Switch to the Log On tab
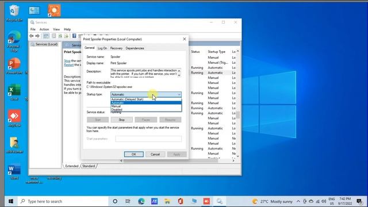368x207 pixels. point(102,48)
